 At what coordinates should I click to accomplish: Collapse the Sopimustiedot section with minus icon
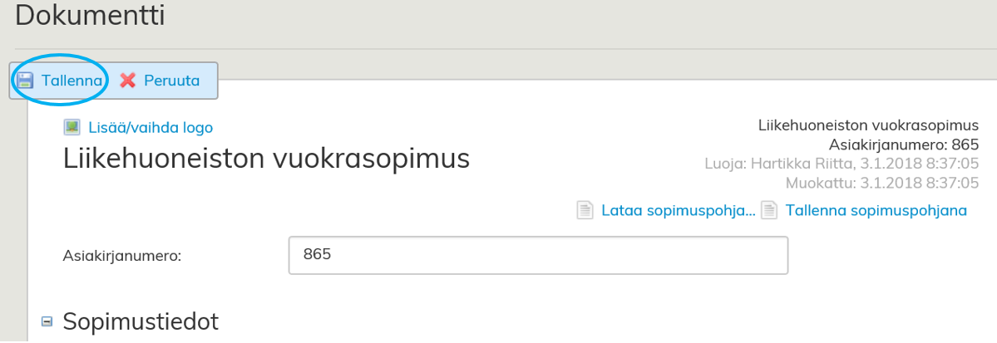click(x=47, y=321)
